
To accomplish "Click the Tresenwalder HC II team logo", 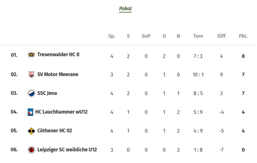I will (x=31, y=55).
